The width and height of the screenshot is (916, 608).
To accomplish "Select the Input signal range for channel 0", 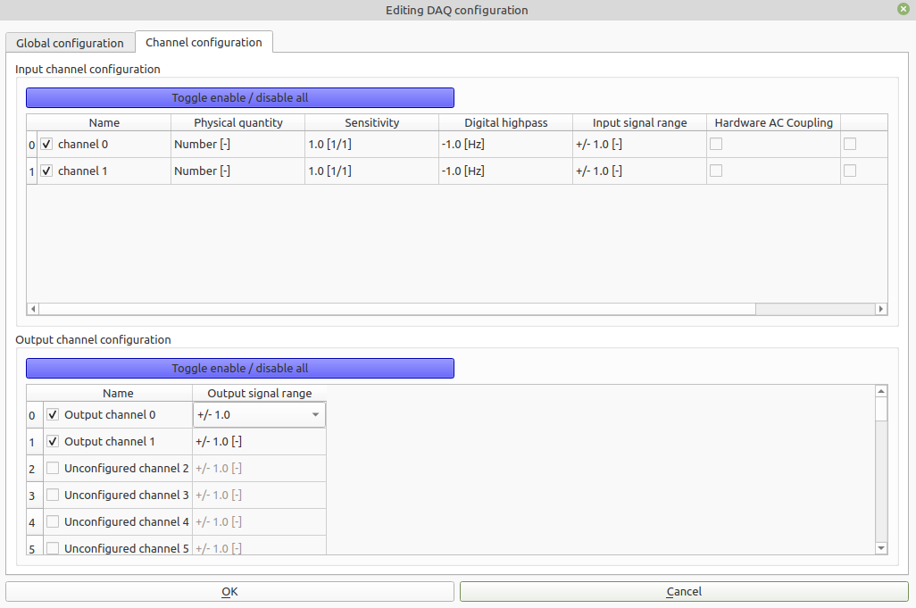I will (639, 145).
